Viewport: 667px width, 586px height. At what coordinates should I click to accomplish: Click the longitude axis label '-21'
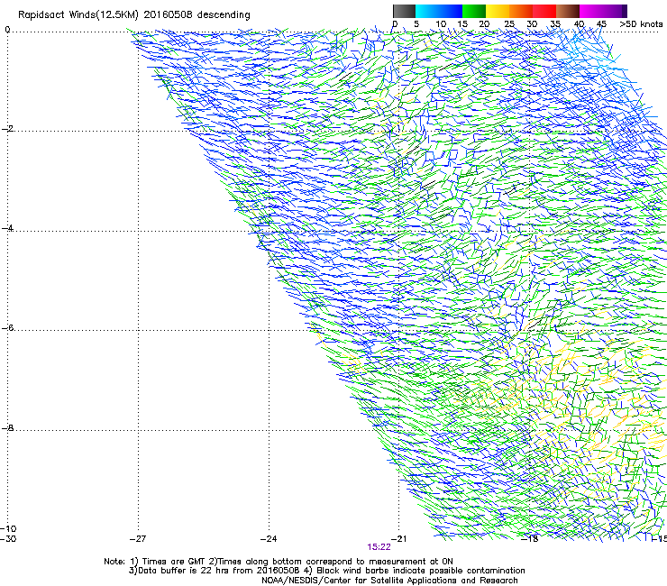(399, 539)
